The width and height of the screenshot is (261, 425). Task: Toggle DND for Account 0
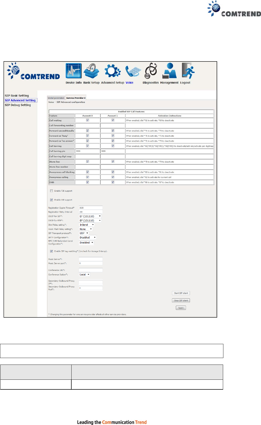point(88,182)
